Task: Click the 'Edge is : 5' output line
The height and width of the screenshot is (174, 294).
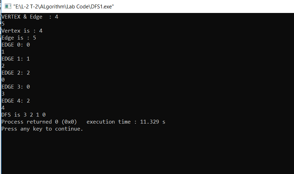Action: point(19,38)
